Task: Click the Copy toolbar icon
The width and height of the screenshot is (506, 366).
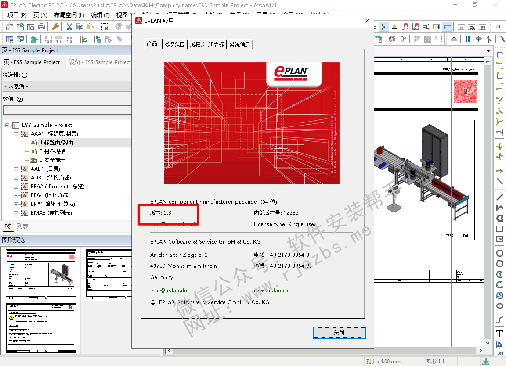Action: (80, 27)
